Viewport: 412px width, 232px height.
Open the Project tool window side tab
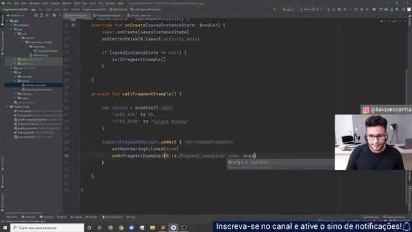[x=3, y=20]
